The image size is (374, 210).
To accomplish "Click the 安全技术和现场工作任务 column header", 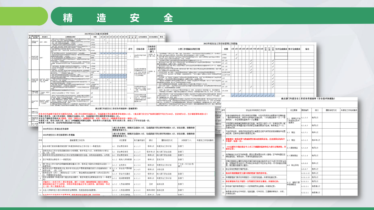I will [256, 111].
